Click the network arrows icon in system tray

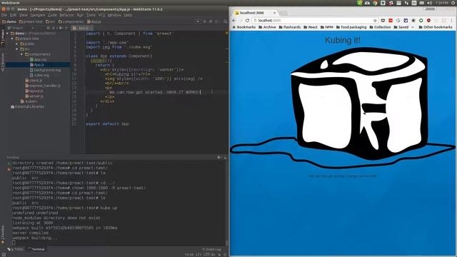coord(406,3)
